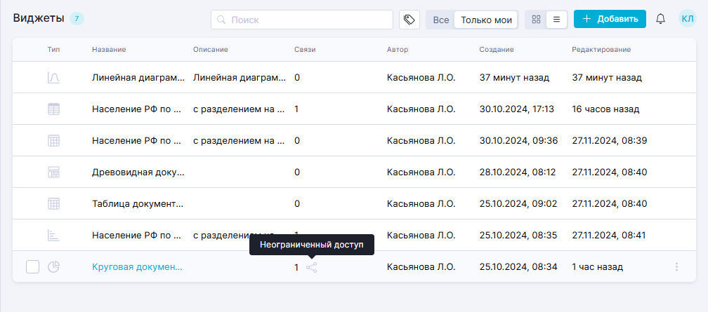Open notifications bell
The image size is (708, 312).
pos(660,20)
